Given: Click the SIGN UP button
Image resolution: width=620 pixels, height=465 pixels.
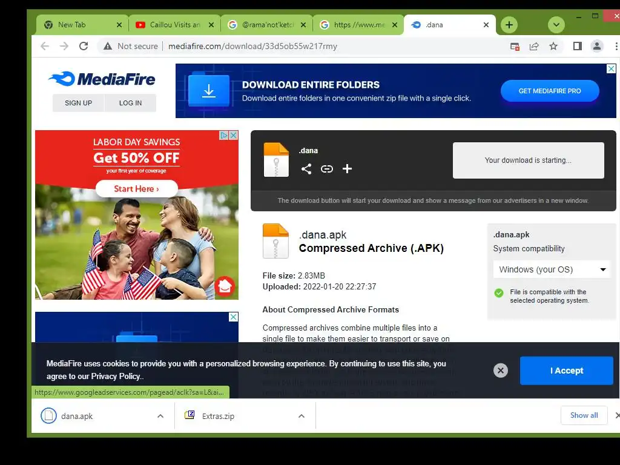Looking at the screenshot, I should pyautogui.click(x=78, y=103).
